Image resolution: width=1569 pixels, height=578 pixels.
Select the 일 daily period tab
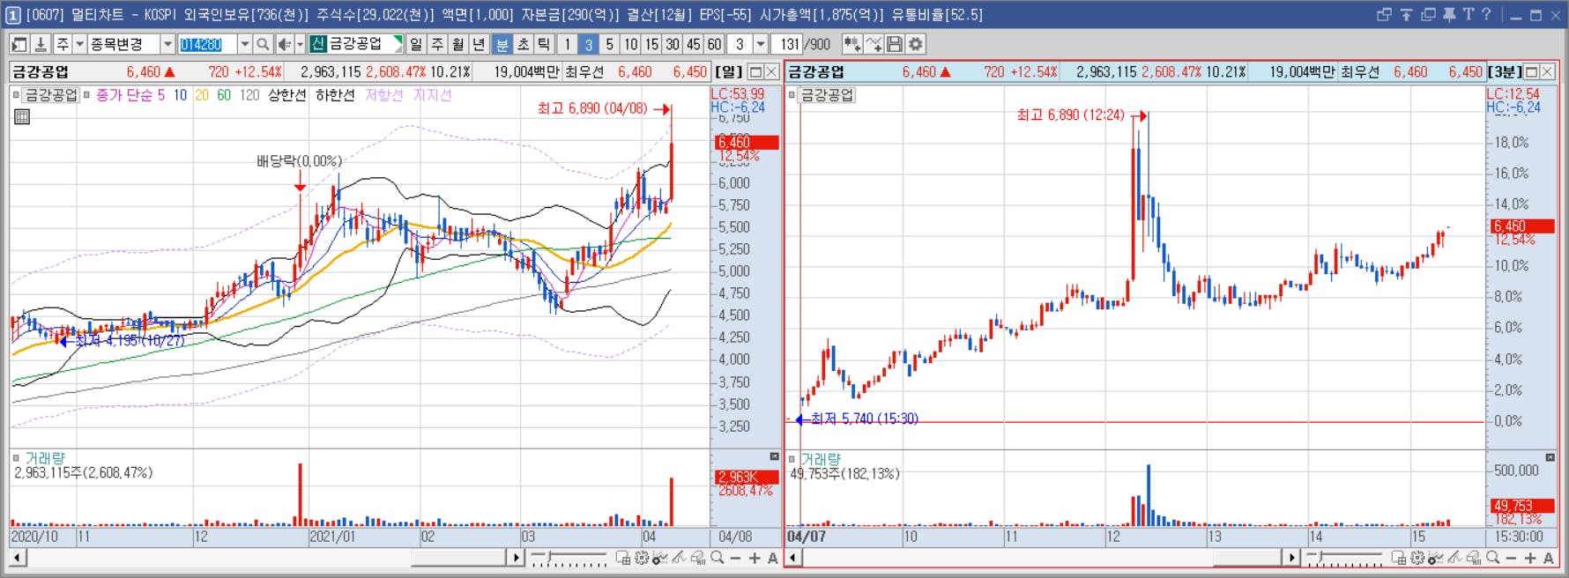pos(416,44)
